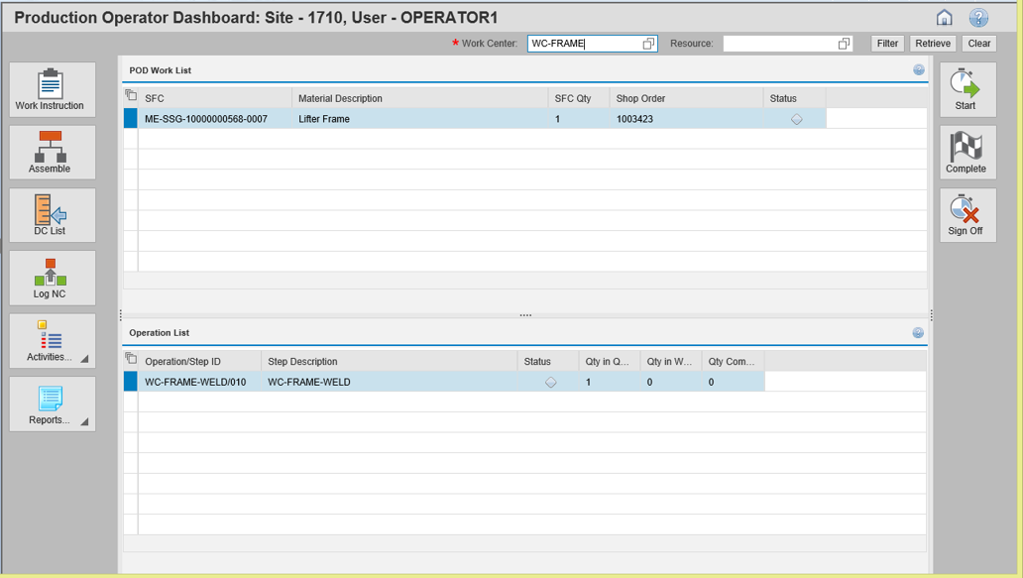The height and width of the screenshot is (578, 1023).
Task: Open the Assemble screen
Action: (x=52, y=152)
